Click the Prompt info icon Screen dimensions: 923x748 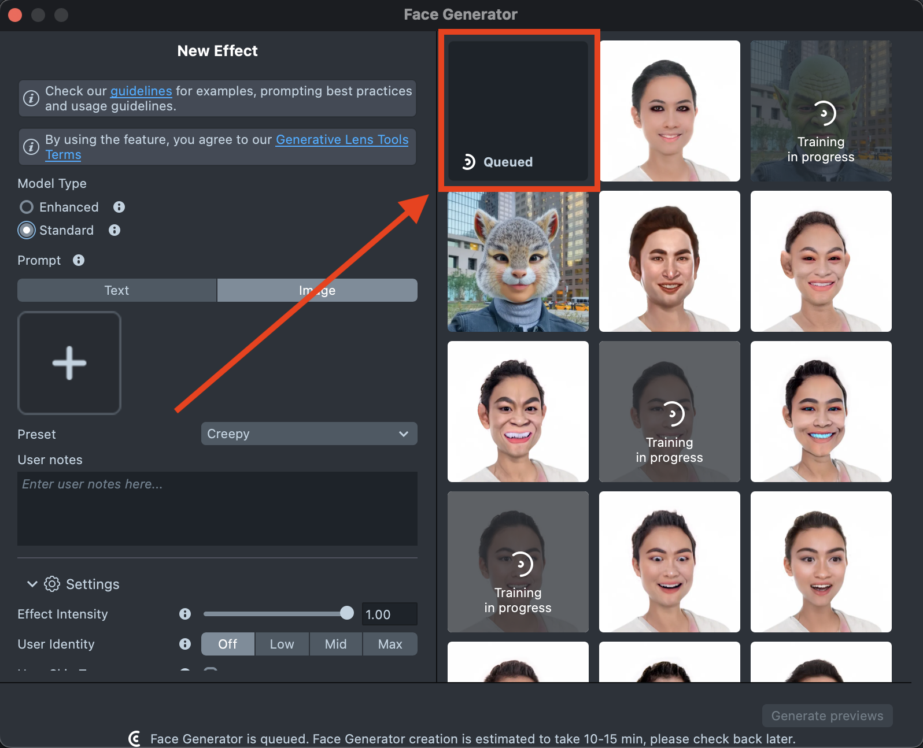point(79,260)
